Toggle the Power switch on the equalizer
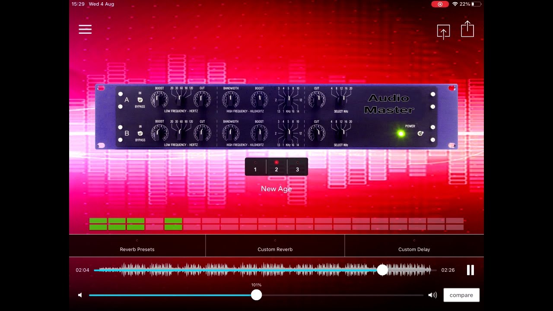553x311 pixels. [420, 133]
